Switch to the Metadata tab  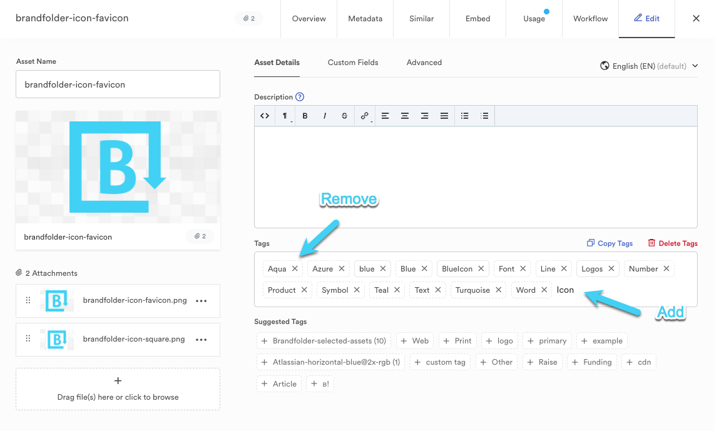pyautogui.click(x=365, y=19)
